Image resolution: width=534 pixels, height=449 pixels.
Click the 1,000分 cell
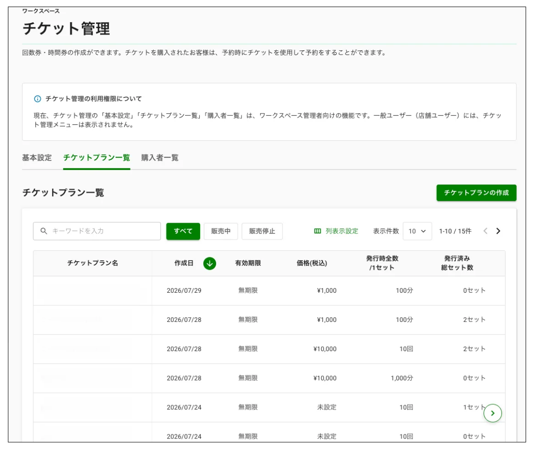[x=402, y=378]
